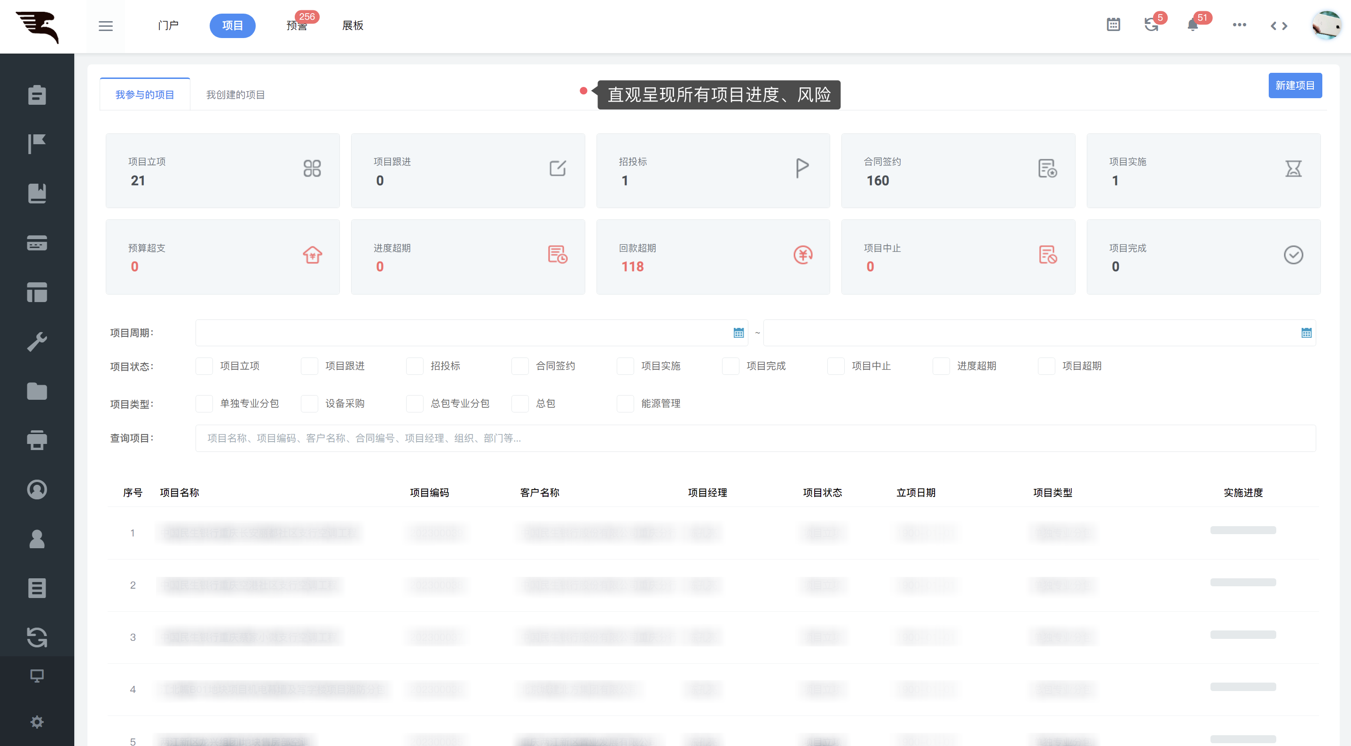
Task: Tick the 设备采购 project type checkbox
Action: tap(309, 404)
